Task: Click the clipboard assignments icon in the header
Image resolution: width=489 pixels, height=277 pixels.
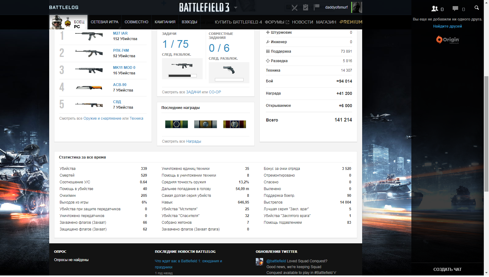Action: click(x=305, y=7)
